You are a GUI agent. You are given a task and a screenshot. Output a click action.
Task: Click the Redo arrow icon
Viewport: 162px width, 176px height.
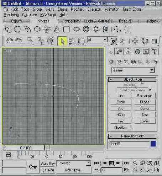(x=19, y=41)
